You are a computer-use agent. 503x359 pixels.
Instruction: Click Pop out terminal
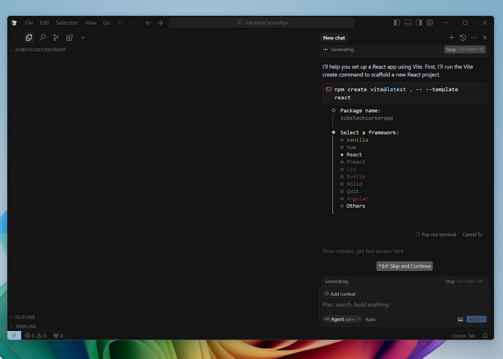point(436,234)
